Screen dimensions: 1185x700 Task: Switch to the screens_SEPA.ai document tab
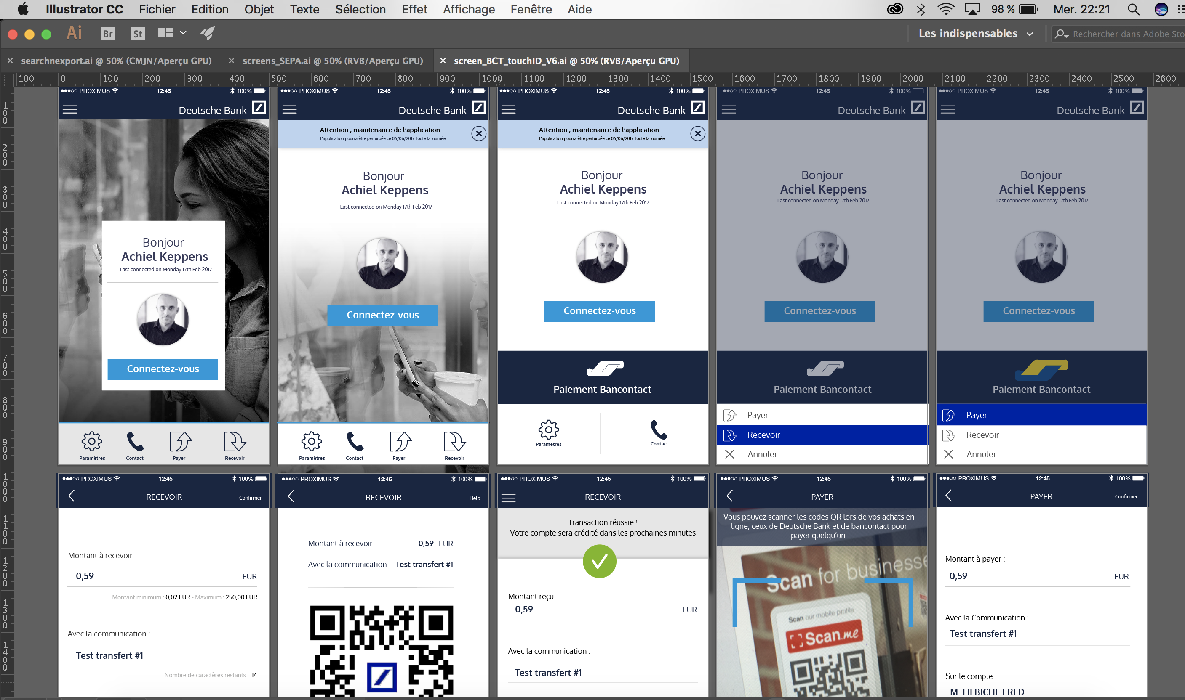click(x=332, y=61)
